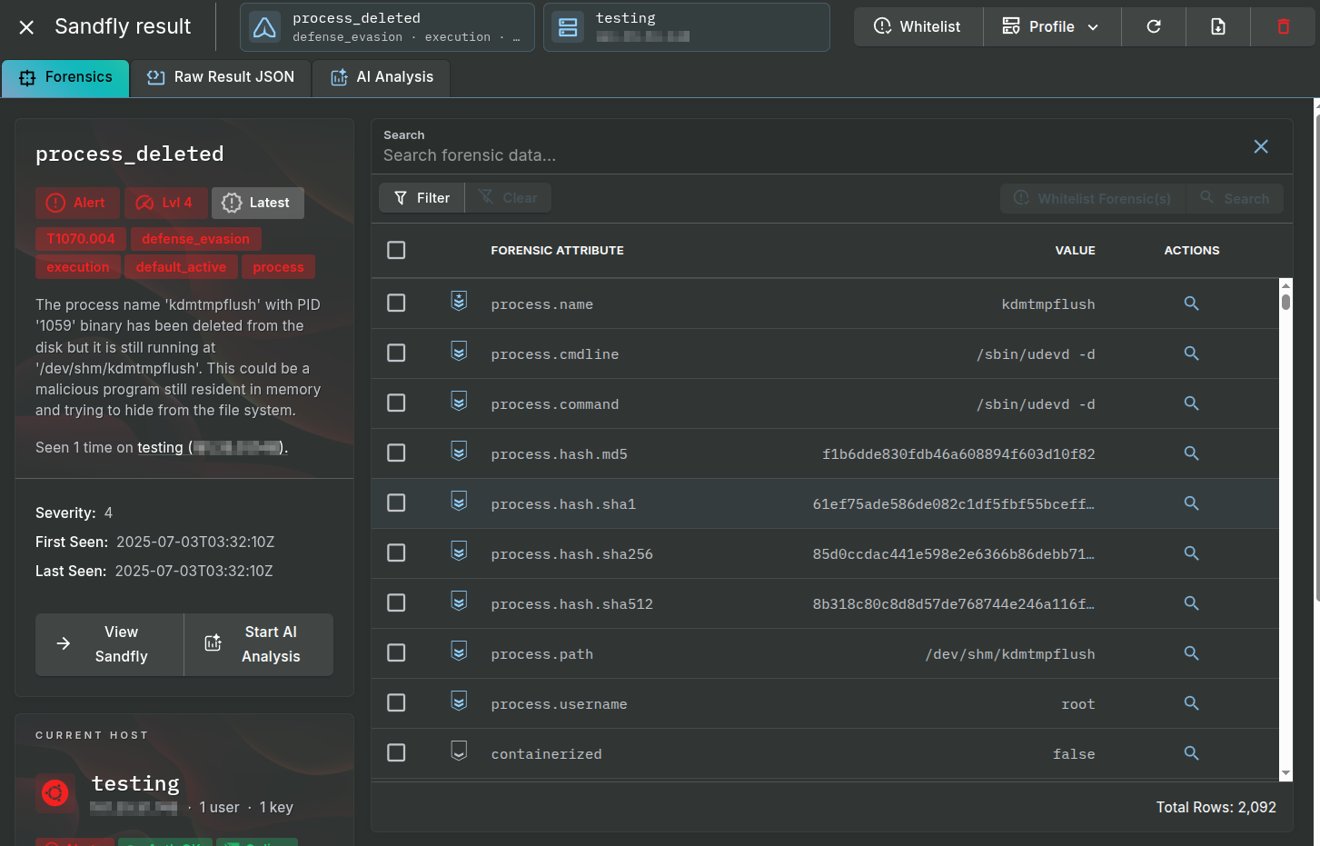Expand the containerized row chevron icon
Viewport: 1320px width, 846px height.
pyautogui.click(x=459, y=751)
